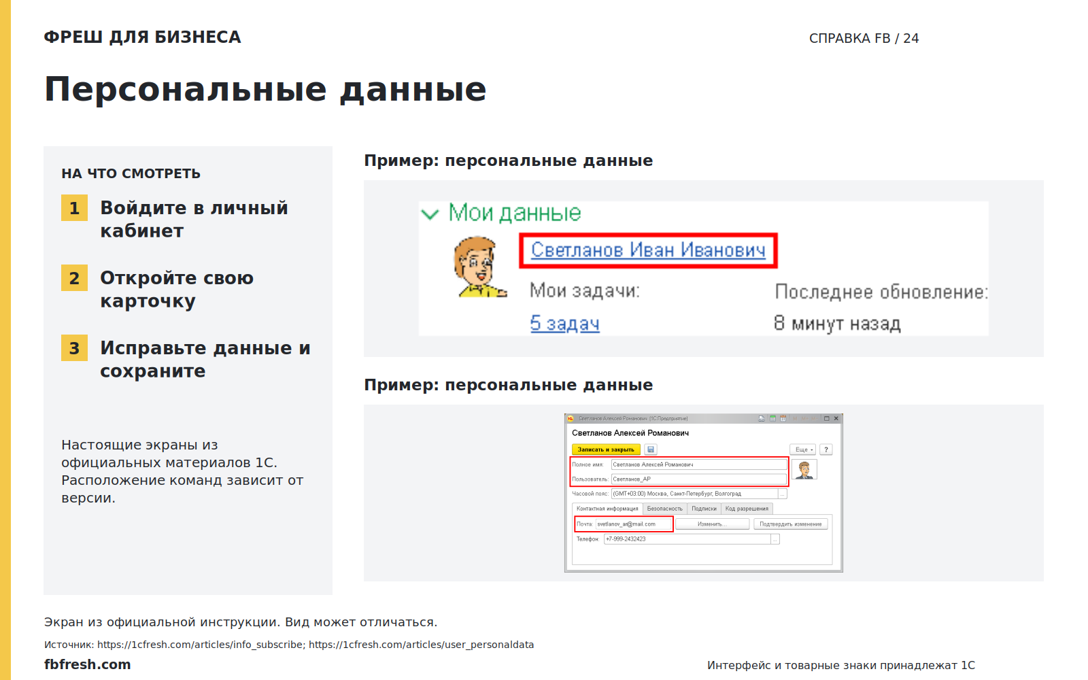Switch to the Подписки tab

(x=704, y=509)
